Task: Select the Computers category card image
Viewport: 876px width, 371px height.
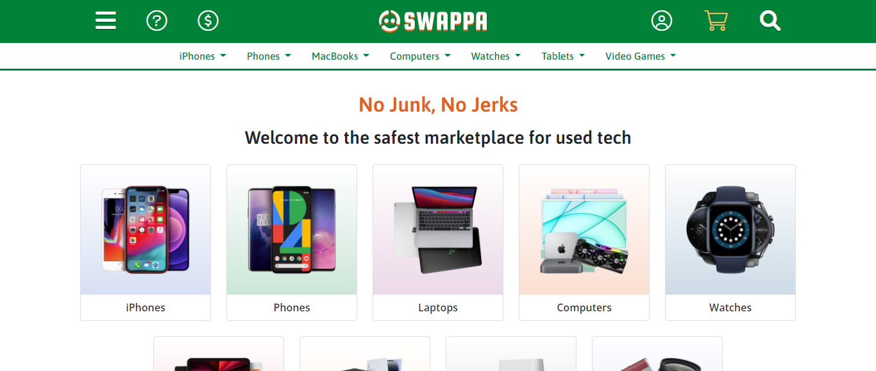Action: click(584, 230)
